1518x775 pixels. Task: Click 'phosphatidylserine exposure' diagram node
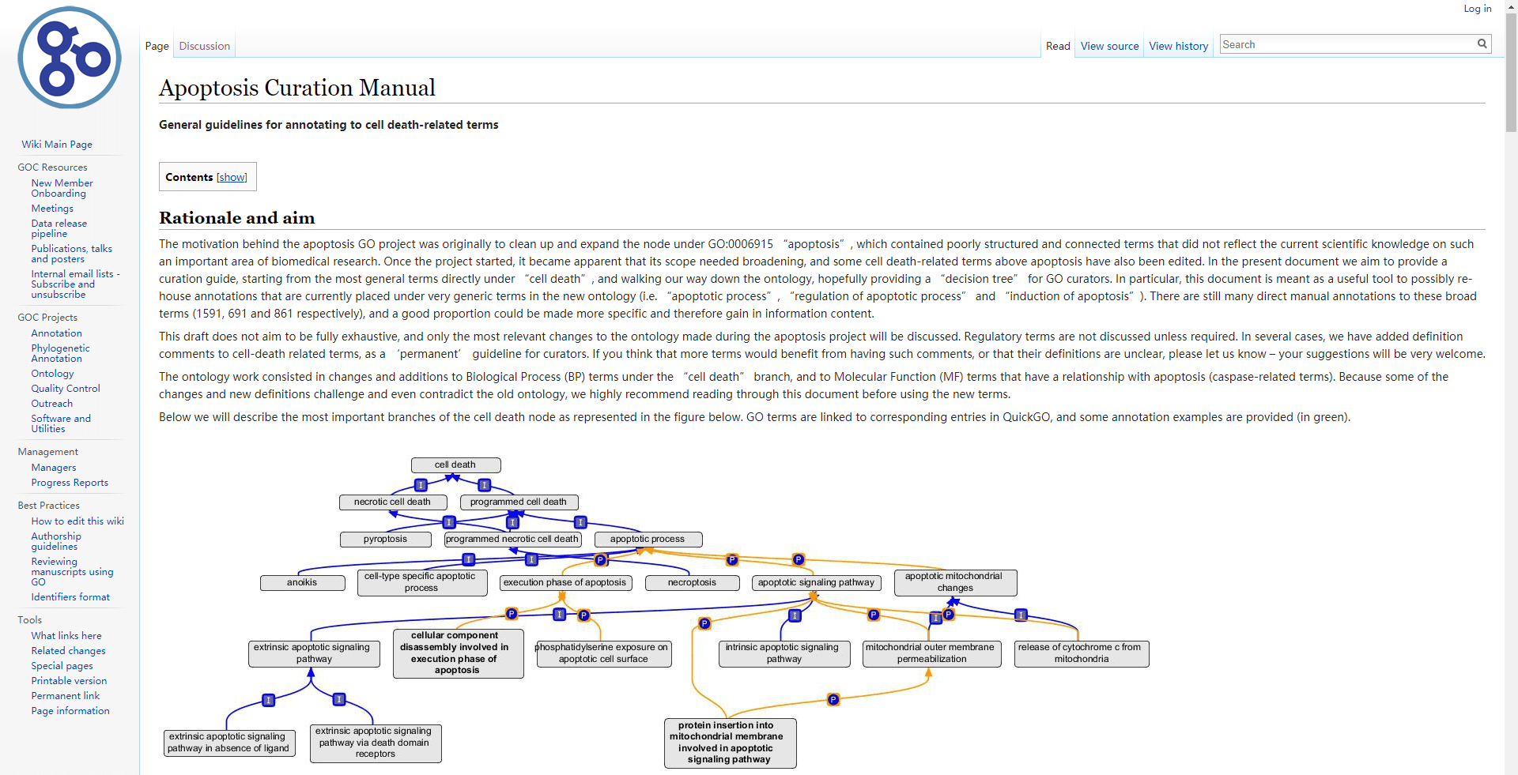point(603,653)
